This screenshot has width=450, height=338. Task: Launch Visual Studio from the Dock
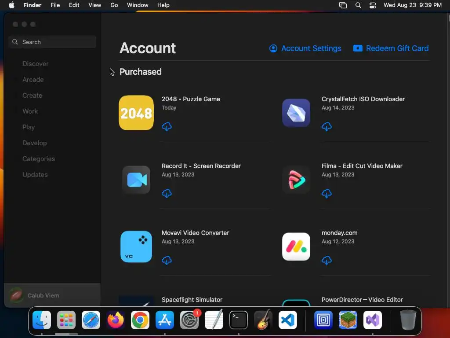coord(373,320)
